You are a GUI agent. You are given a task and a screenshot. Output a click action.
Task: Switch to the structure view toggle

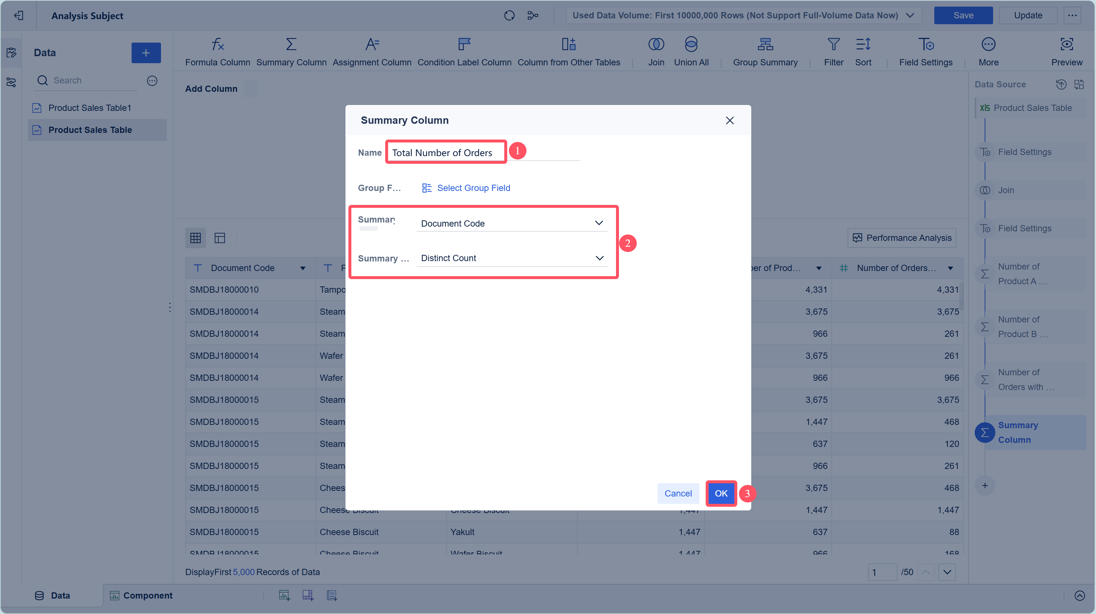219,238
